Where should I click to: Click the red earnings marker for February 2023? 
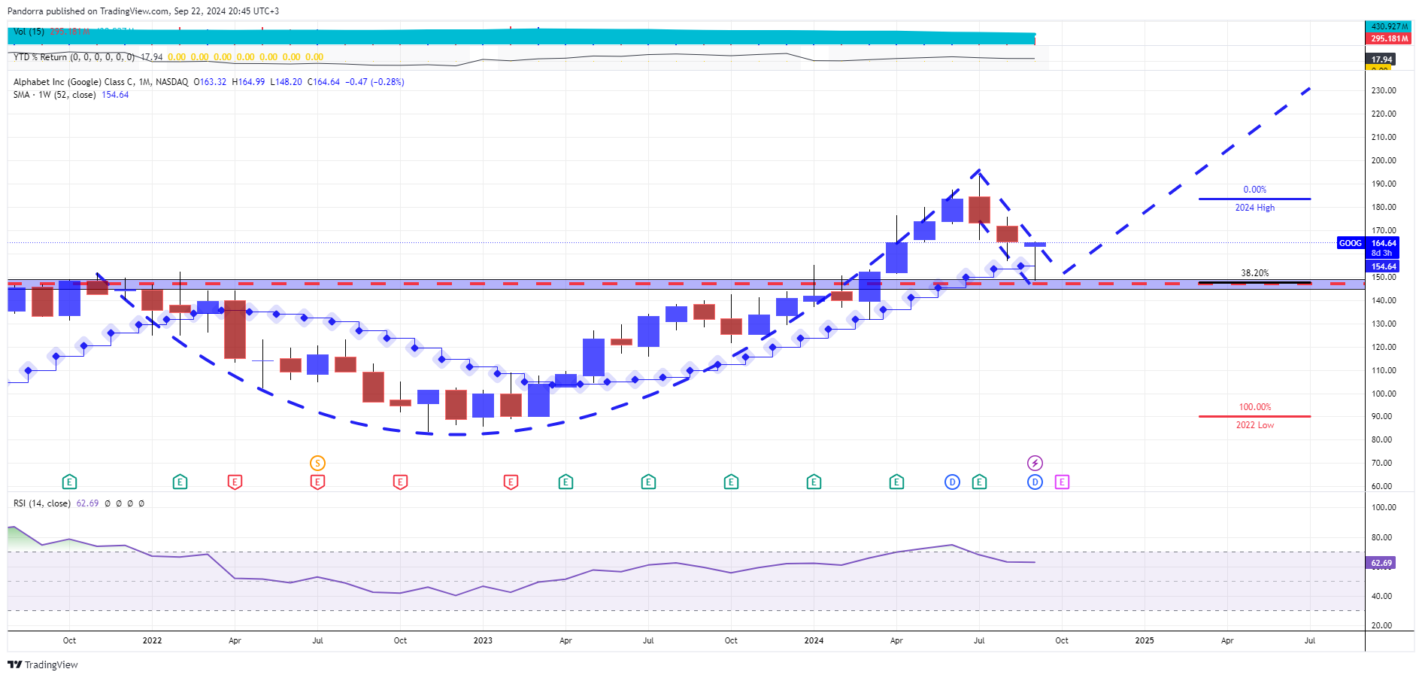[x=511, y=482]
